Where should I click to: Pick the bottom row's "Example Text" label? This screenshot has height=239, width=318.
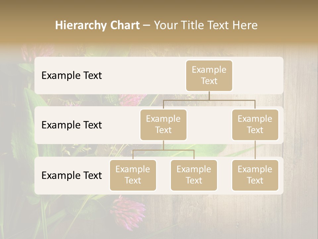pyautogui.click(x=72, y=176)
